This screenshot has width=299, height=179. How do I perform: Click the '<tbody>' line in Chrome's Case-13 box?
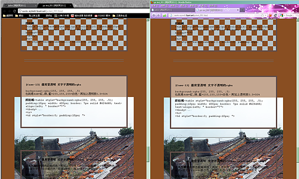(31, 109)
